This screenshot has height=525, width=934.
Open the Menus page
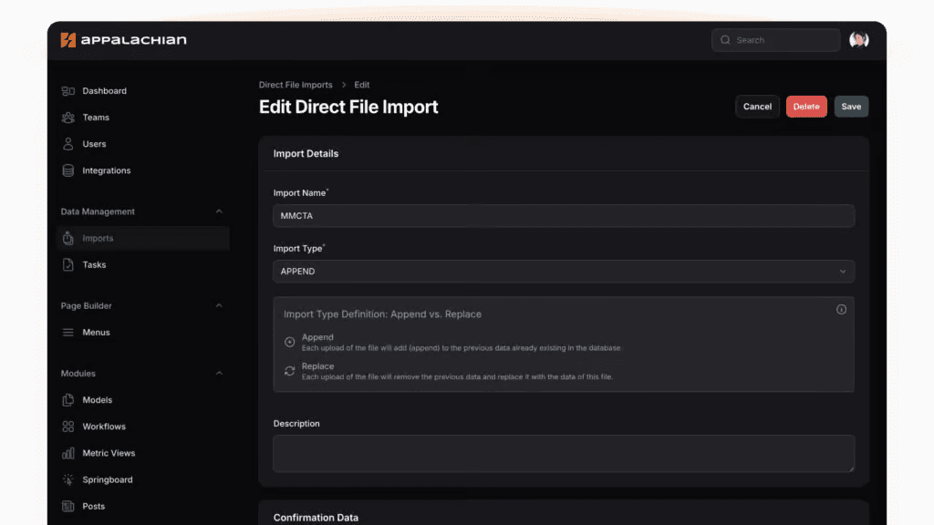96,332
